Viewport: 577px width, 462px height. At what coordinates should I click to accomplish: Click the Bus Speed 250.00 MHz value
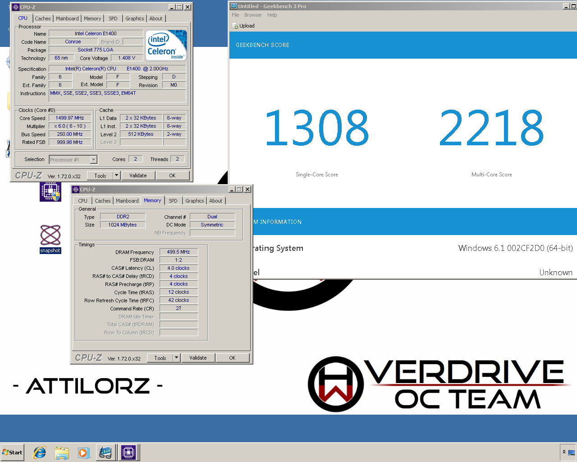pyautogui.click(x=70, y=134)
